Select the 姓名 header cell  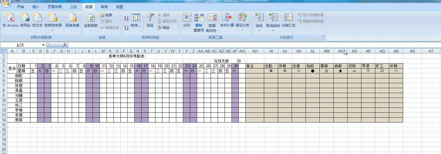click(x=12, y=68)
